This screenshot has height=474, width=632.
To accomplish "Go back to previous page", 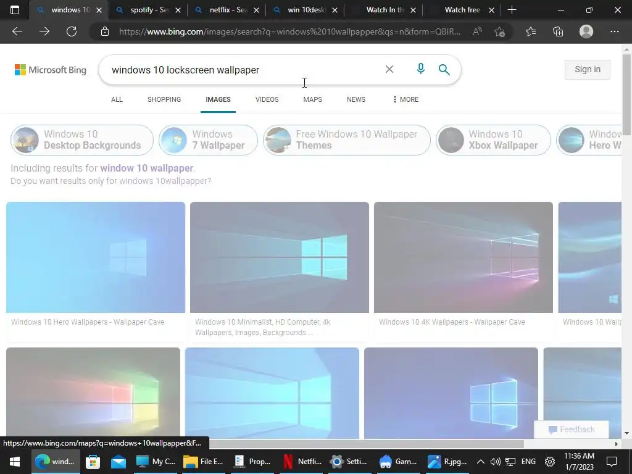I will click(x=17, y=31).
